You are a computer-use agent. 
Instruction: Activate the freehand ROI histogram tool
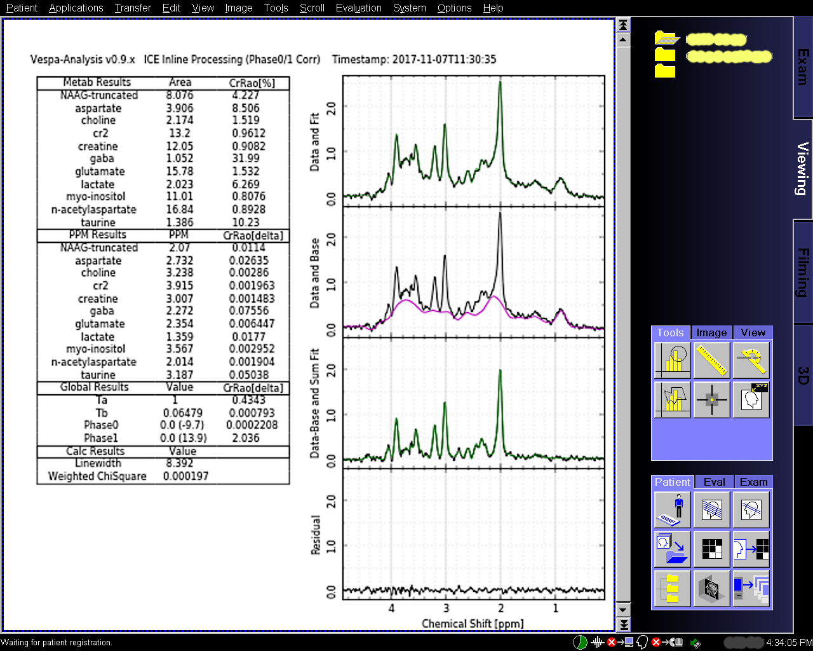672,399
